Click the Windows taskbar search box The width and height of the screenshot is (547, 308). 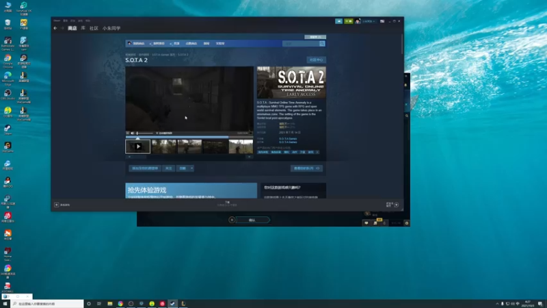(47, 304)
